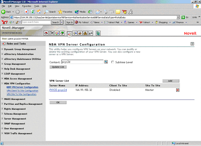This screenshot has height=146, width=201.
Task: Click the third iManager toolbar icon with colored ring
Action: click(57, 33)
